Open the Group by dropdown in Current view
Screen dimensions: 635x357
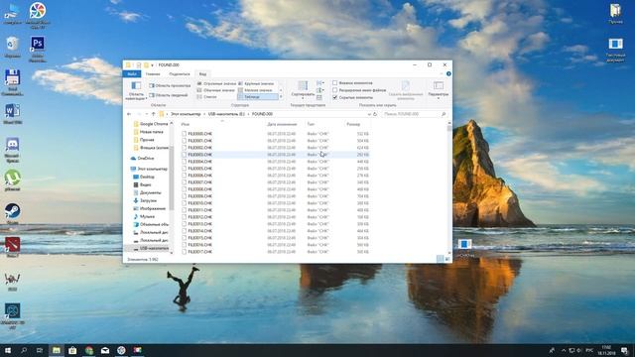click(320, 83)
